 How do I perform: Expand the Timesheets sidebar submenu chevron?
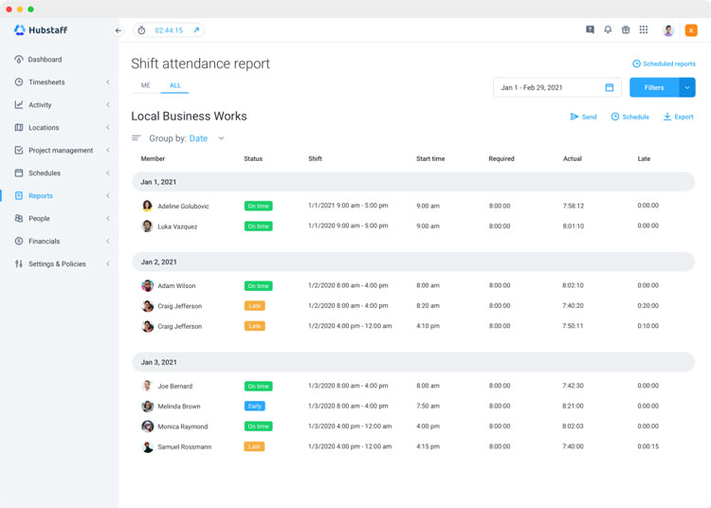108,82
